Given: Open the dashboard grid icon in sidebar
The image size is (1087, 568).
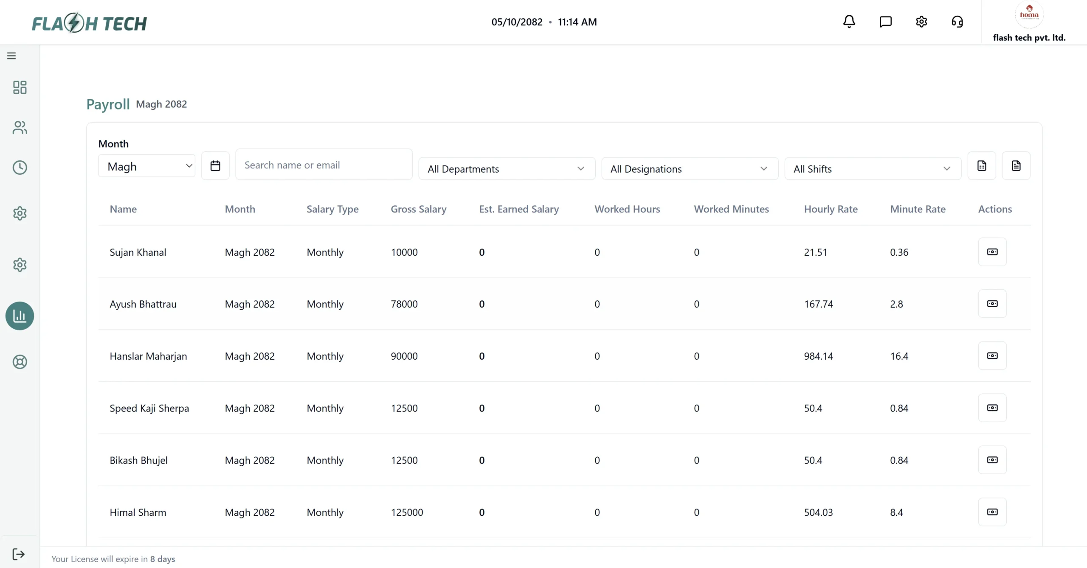Looking at the screenshot, I should point(20,87).
